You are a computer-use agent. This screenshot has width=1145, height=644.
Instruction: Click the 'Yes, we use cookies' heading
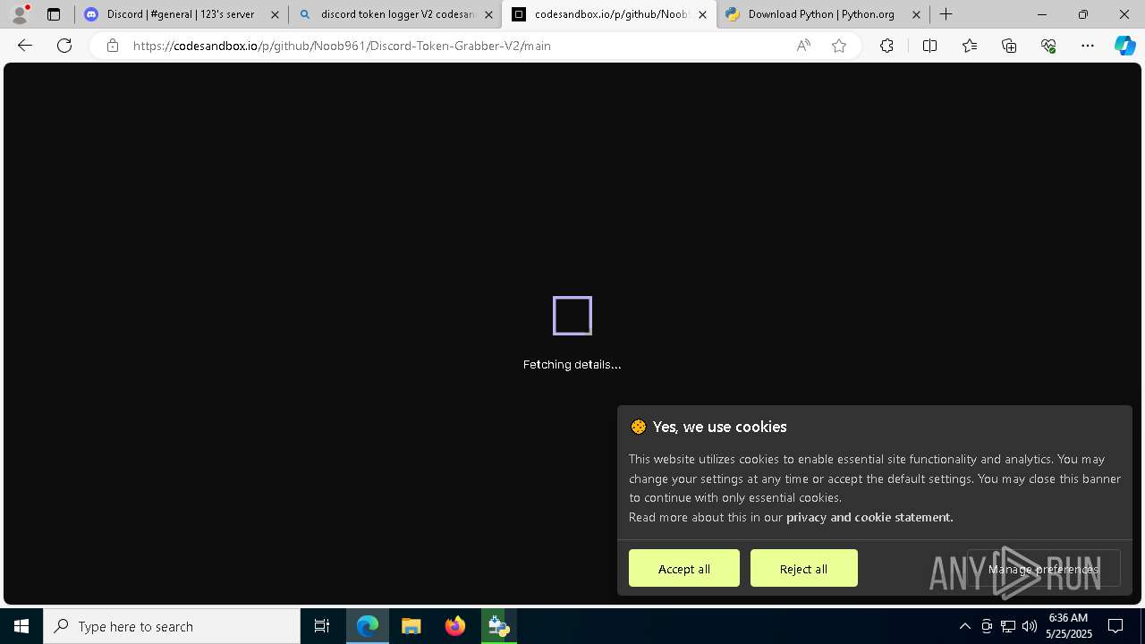720,427
